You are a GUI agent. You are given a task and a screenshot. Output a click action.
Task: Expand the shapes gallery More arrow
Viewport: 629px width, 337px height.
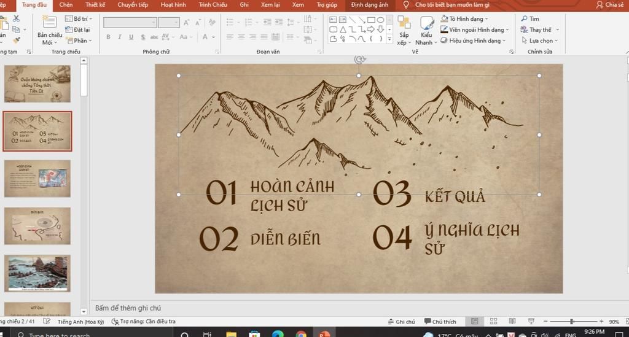(x=389, y=39)
